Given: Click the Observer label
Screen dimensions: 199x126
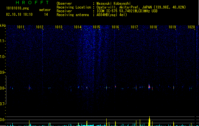Looking at the screenshot, I should coord(64,3).
